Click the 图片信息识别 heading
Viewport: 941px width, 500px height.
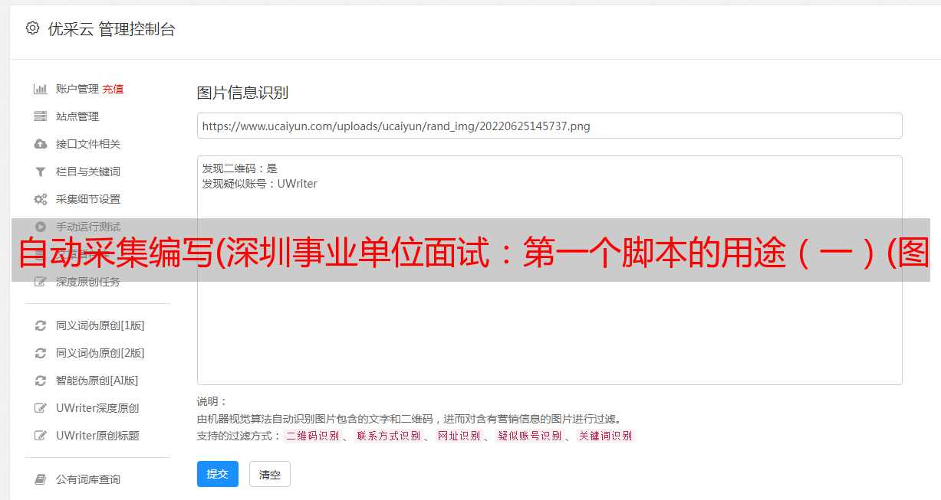tap(242, 93)
